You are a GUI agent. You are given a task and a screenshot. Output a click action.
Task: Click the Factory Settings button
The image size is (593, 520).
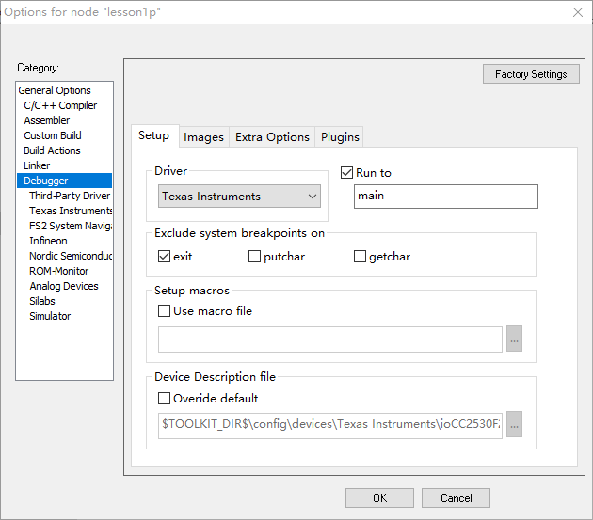pyautogui.click(x=531, y=74)
